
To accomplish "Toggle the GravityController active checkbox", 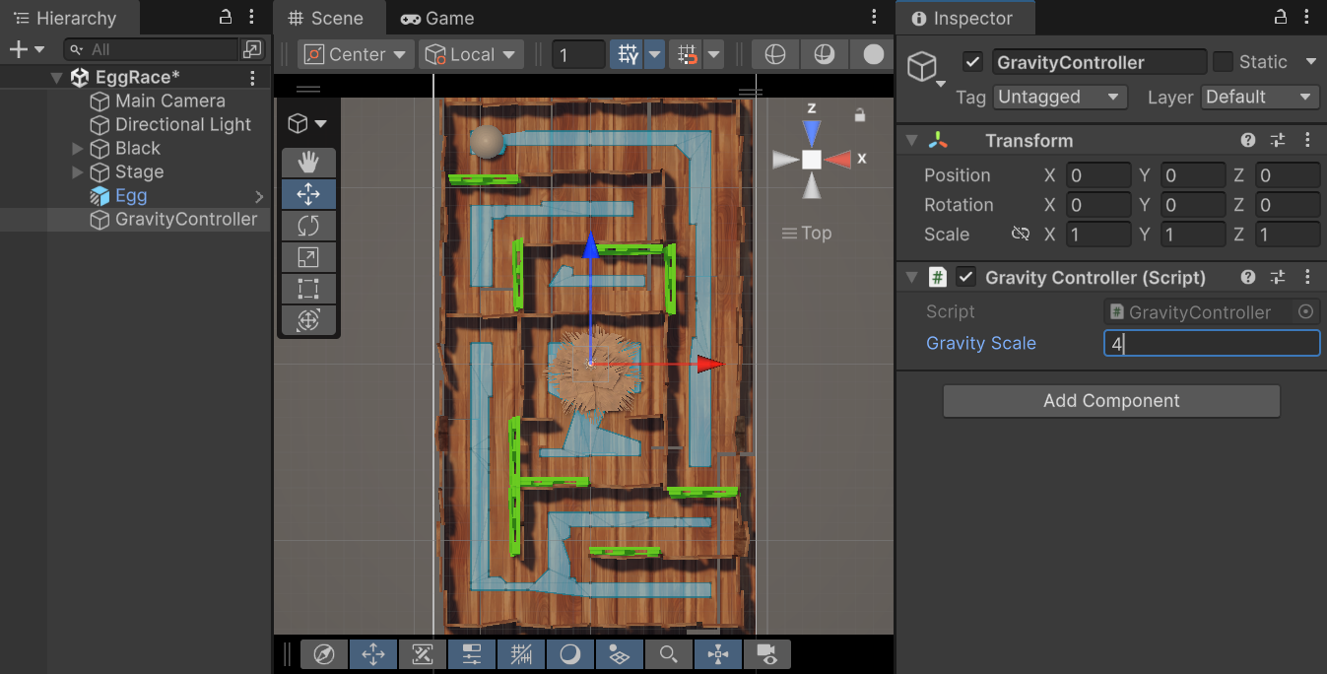I will (973, 62).
